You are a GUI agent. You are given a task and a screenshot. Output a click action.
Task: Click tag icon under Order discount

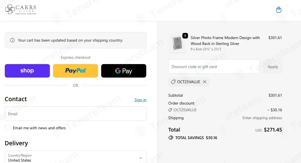(170, 110)
